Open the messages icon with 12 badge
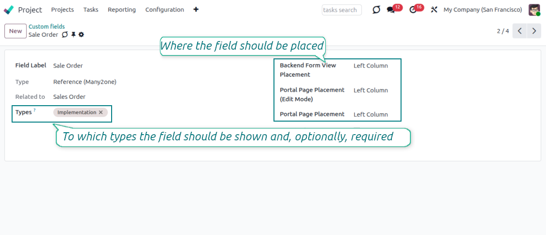This screenshot has width=546, height=235. click(391, 10)
